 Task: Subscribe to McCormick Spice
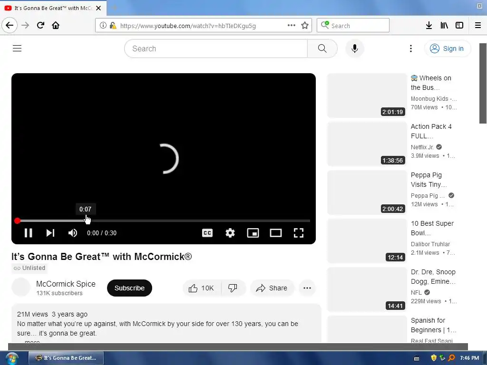click(129, 288)
